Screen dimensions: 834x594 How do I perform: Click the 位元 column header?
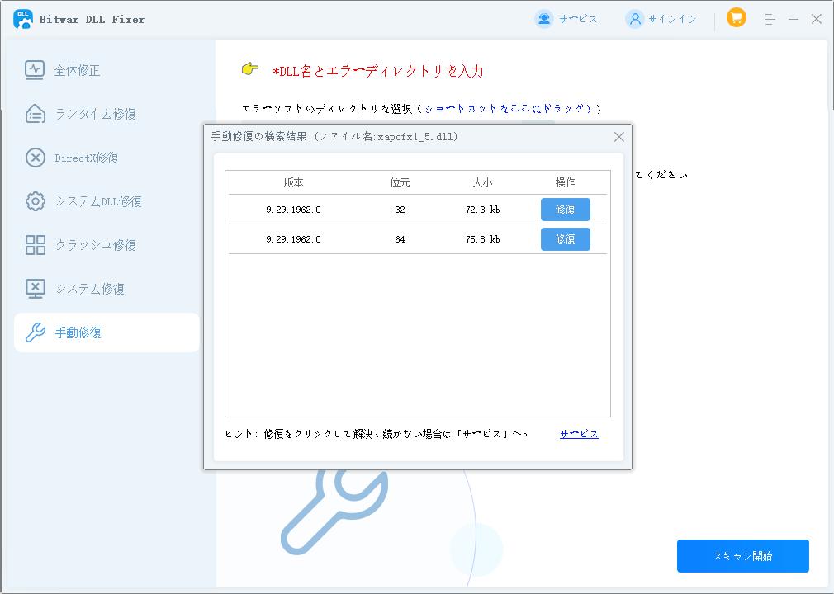click(x=400, y=183)
